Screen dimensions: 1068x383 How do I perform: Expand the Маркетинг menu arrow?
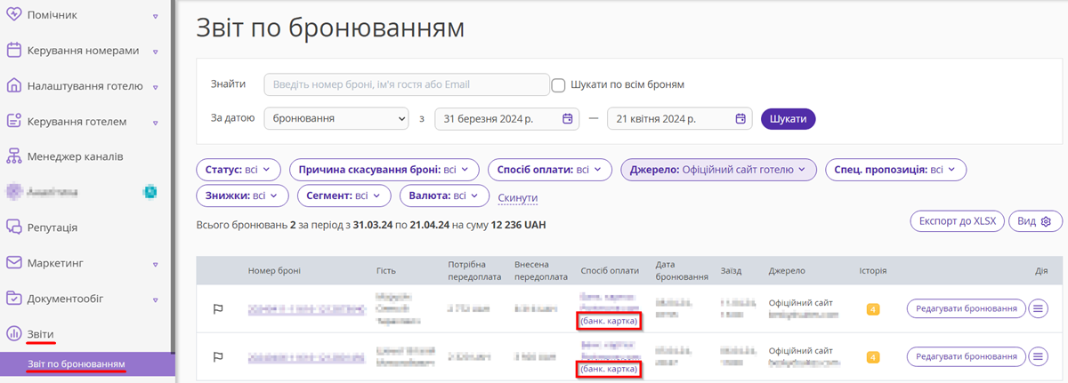pos(156,264)
